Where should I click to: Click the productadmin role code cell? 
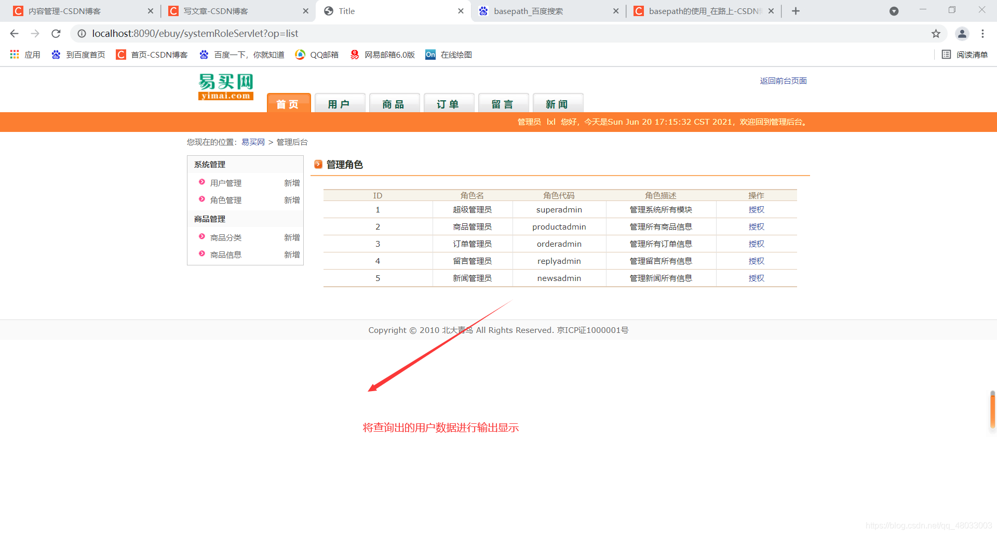coord(559,226)
